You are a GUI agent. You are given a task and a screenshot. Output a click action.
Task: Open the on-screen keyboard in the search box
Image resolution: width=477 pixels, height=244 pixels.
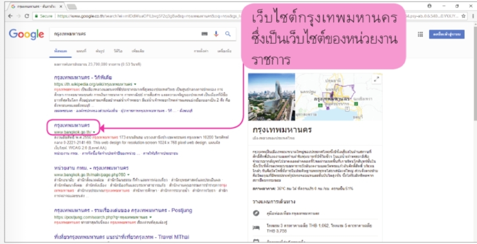(205, 34)
